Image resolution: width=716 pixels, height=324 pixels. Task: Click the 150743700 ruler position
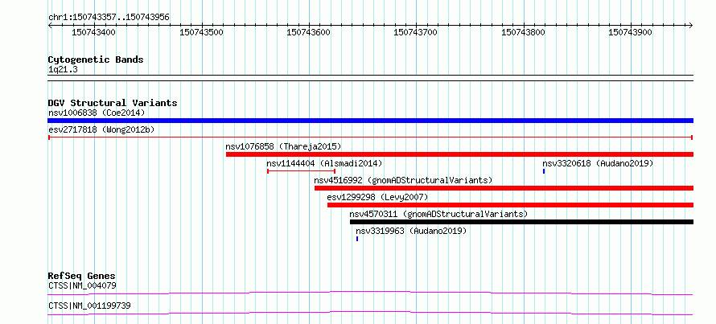(416, 32)
